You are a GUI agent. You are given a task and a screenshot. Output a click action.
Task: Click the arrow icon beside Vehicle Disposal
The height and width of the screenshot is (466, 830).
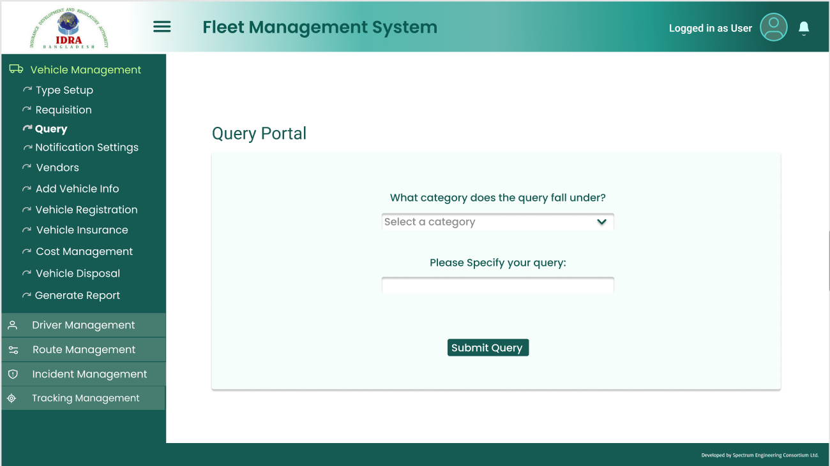[27, 273]
